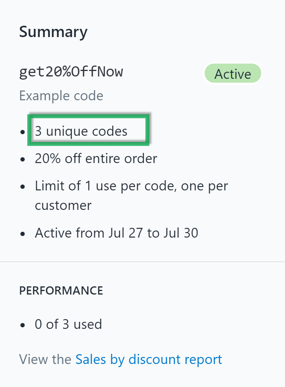Click the bullet beside 0 of 3 used
285x387 pixels.
22,325
